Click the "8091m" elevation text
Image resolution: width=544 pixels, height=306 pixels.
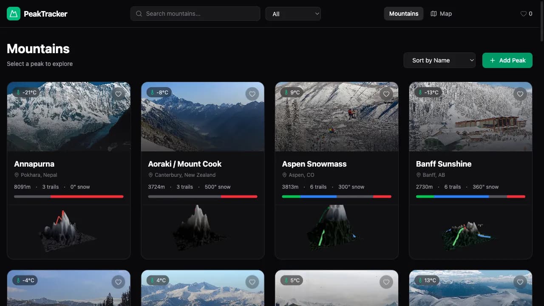pyautogui.click(x=22, y=187)
